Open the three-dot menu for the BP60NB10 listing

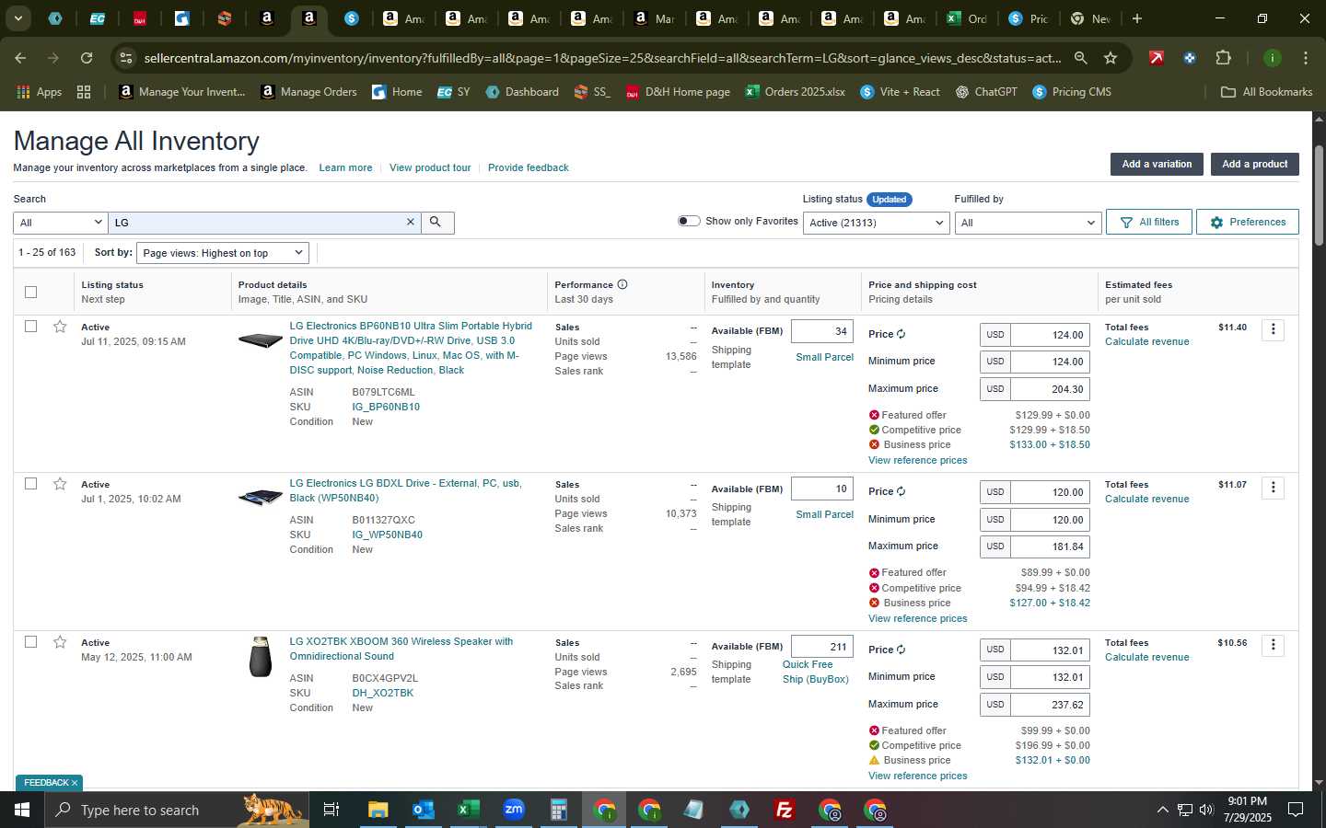click(x=1273, y=329)
